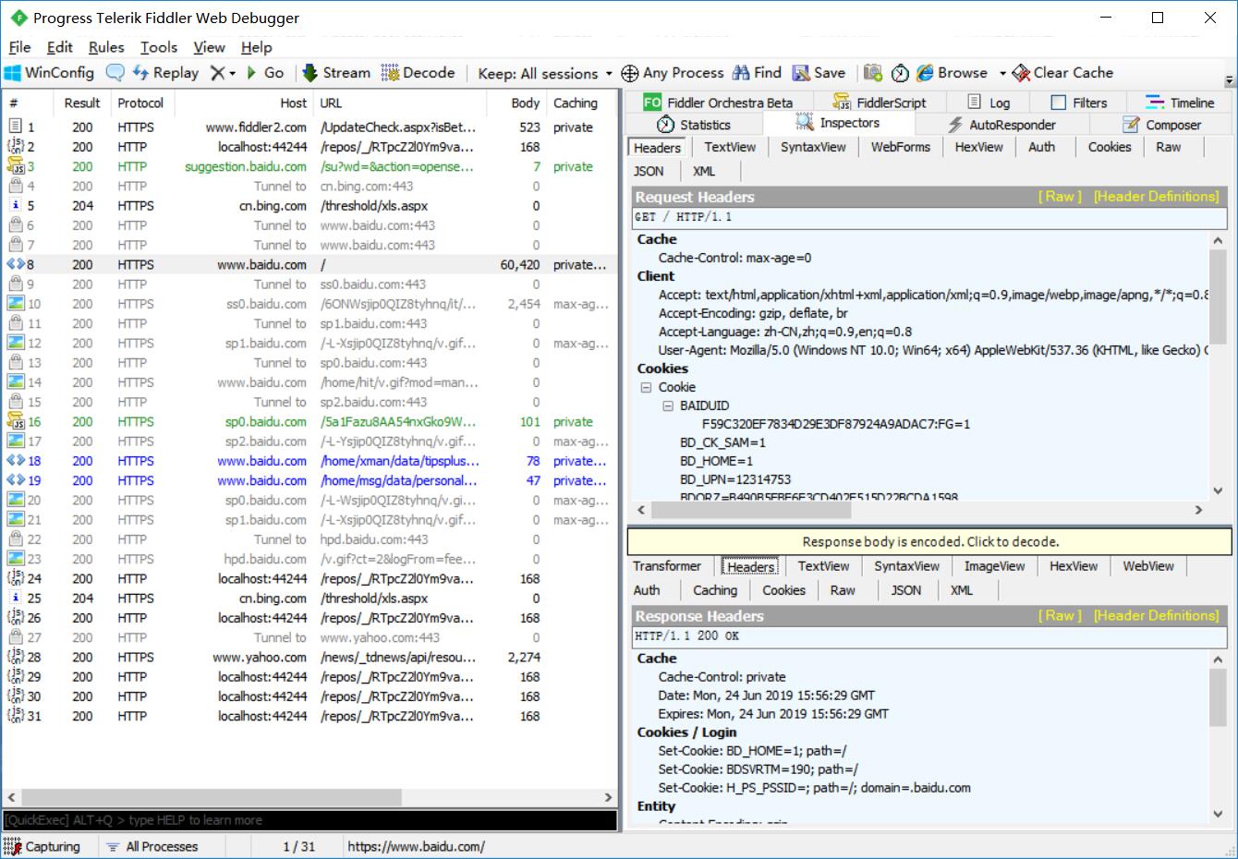Open the Help menu

pos(257,47)
